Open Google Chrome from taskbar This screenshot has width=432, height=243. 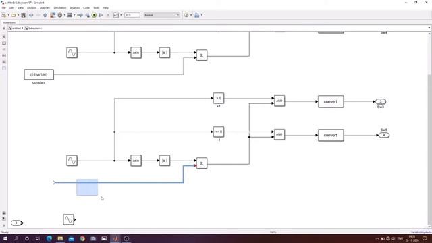pos(82,238)
